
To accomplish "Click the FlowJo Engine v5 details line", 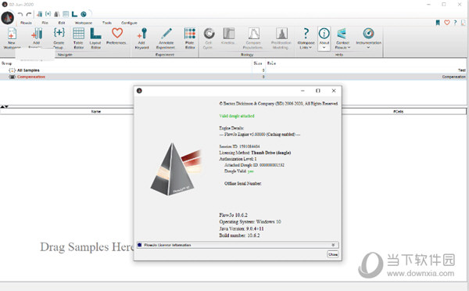I will coord(260,135).
